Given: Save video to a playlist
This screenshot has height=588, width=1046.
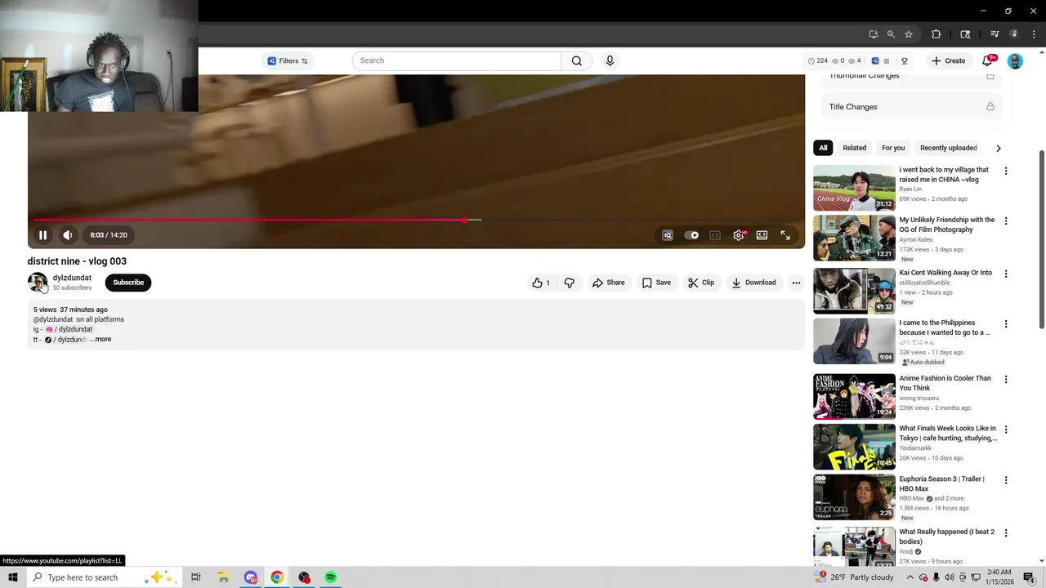Looking at the screenshot, I should tap(656, 283).
